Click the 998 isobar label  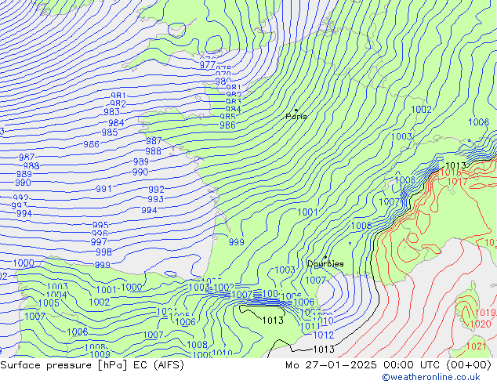point(103,252)
